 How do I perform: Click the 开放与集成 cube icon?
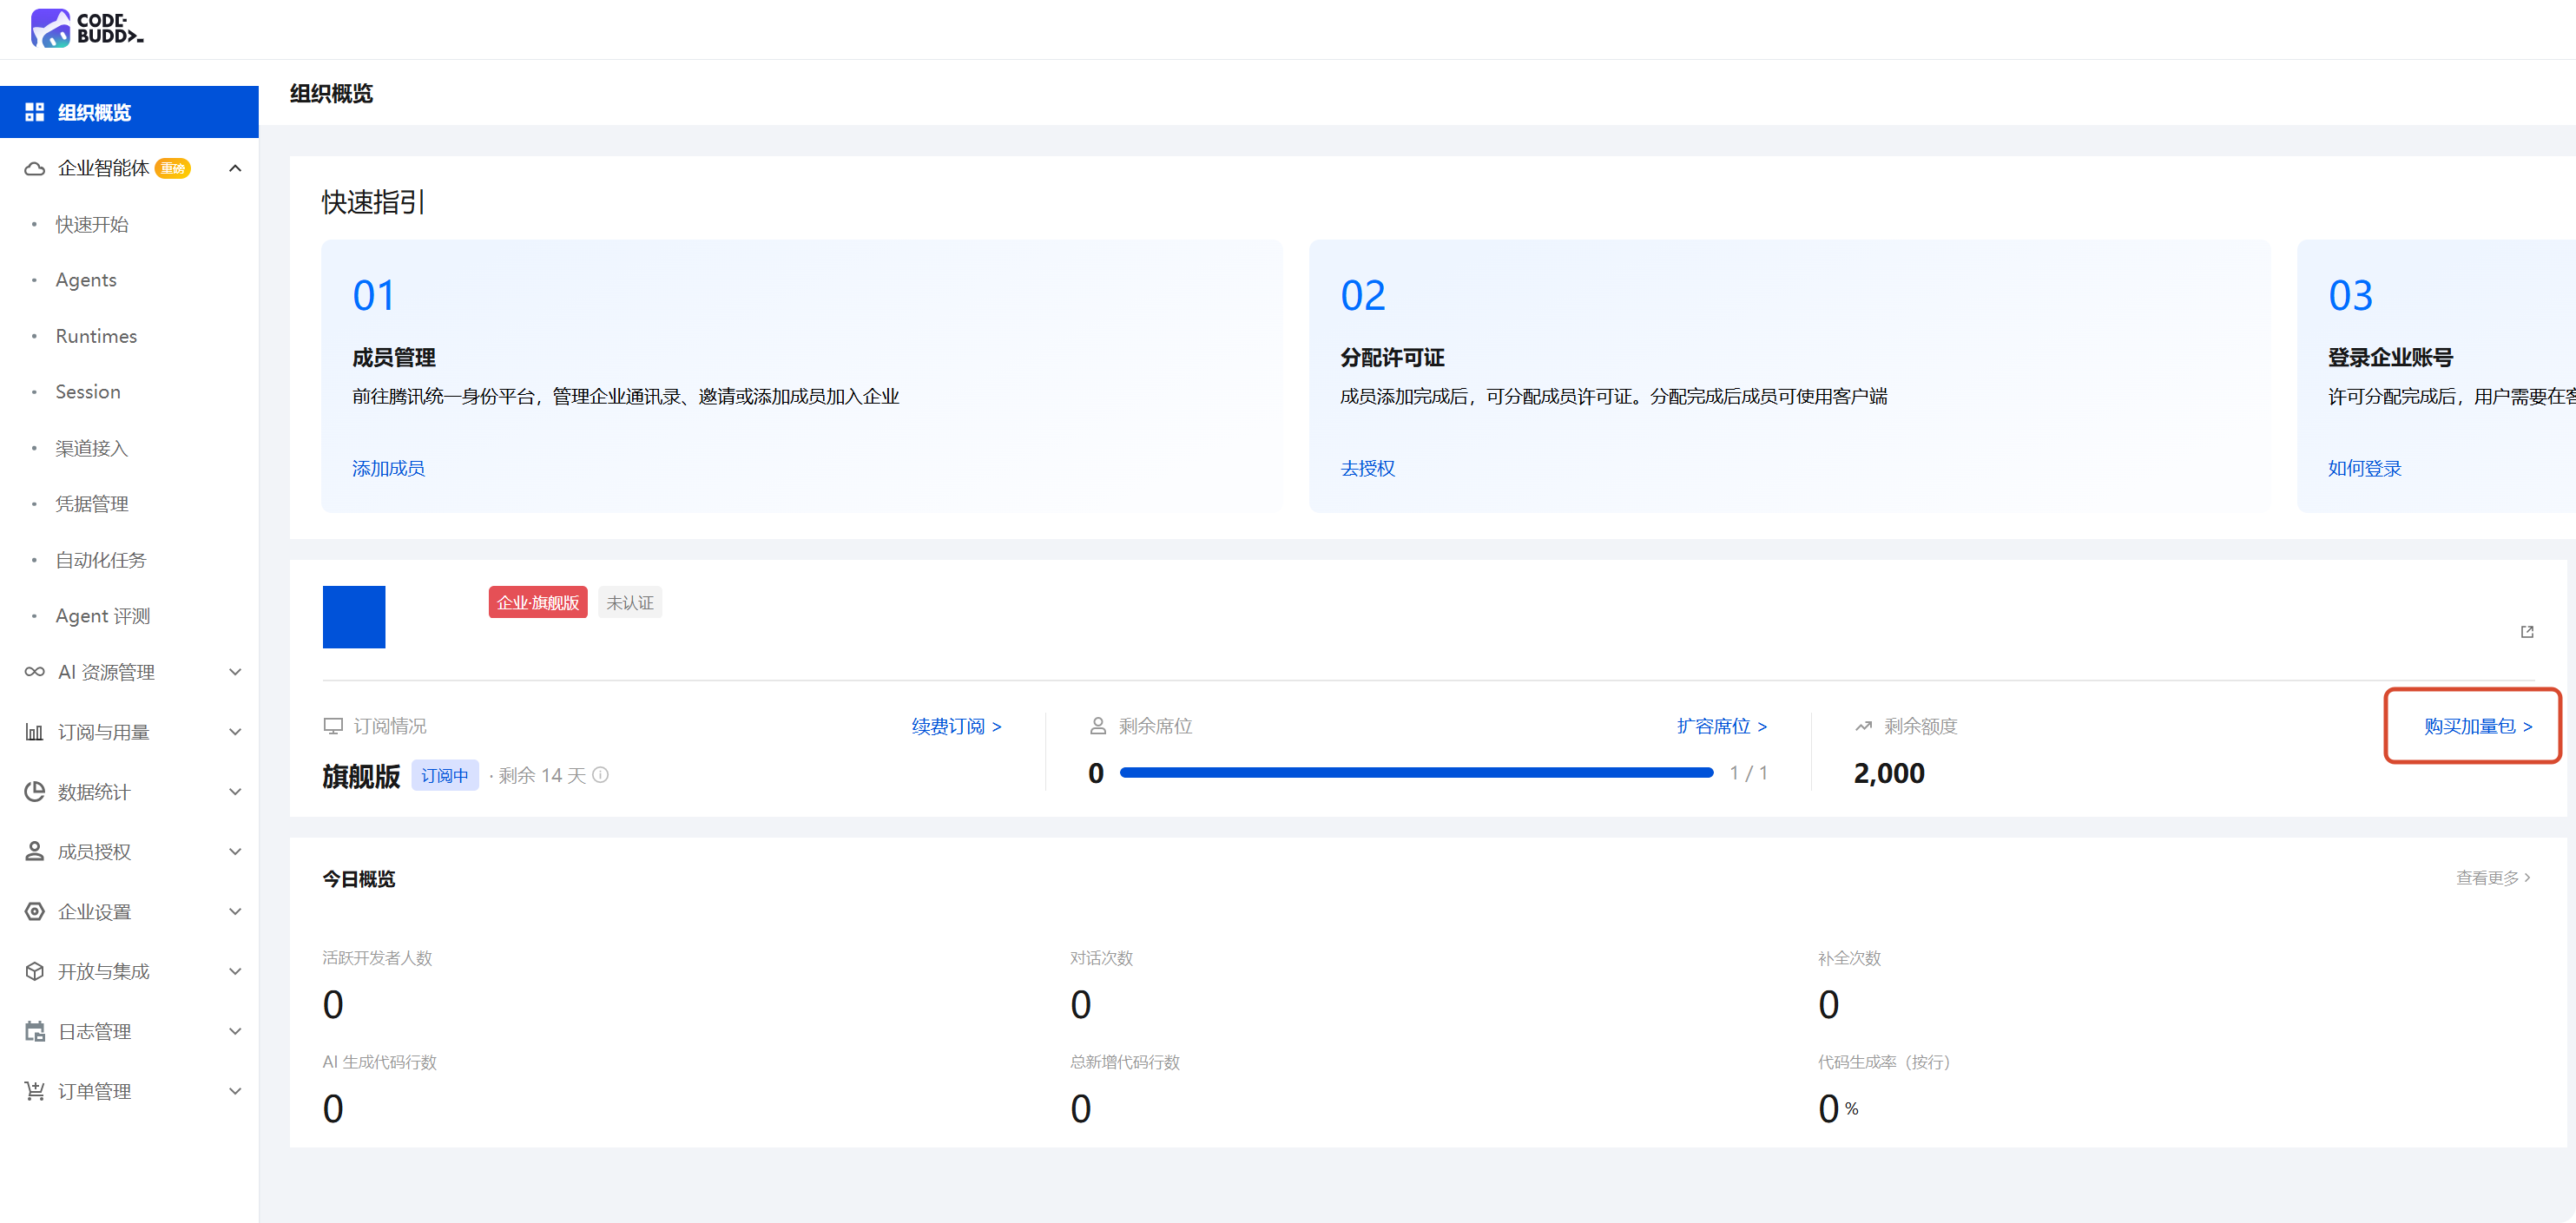[34, 971]
